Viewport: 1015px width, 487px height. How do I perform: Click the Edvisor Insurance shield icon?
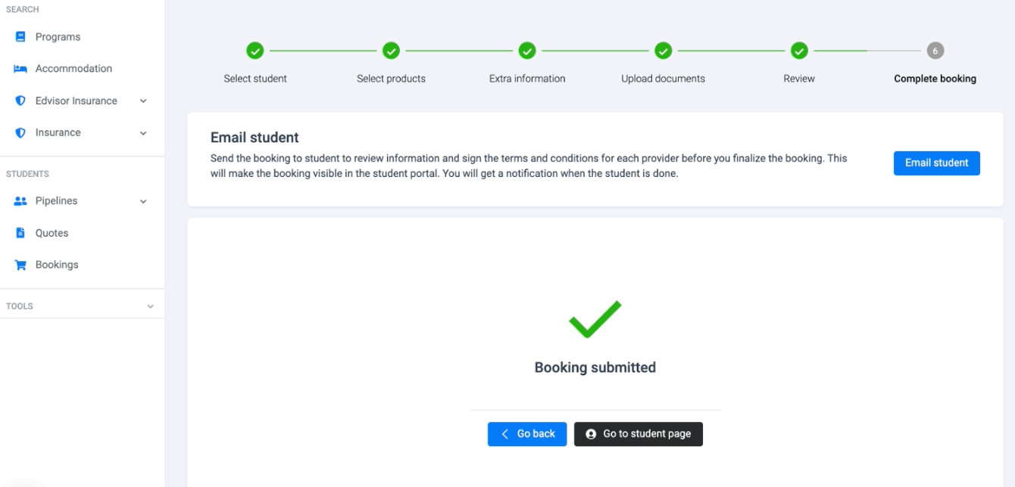[x=20, y=101]
